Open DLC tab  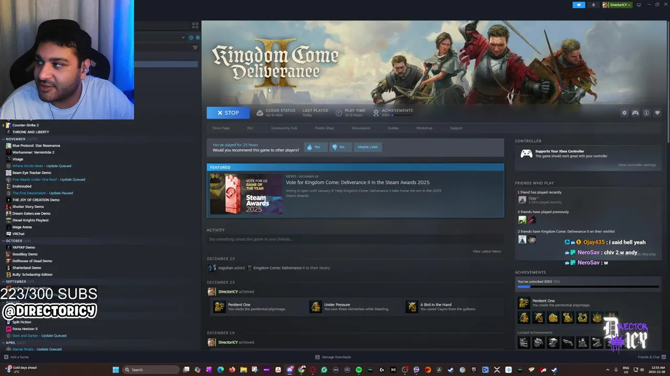(250, 128)
